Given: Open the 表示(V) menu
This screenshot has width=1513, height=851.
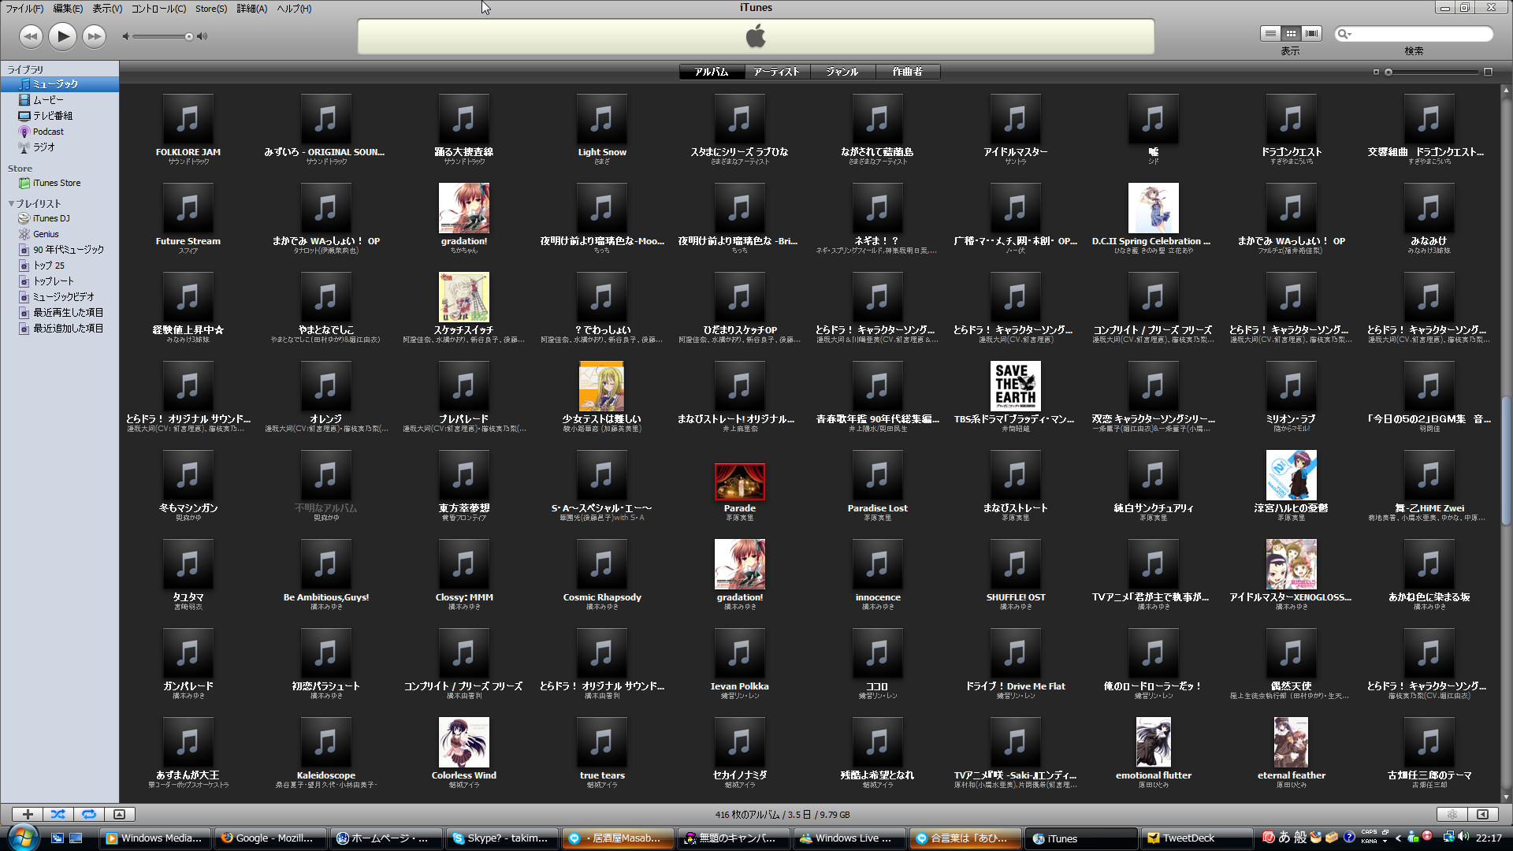Looking at the screenshot, I should [x=107, y=9].
